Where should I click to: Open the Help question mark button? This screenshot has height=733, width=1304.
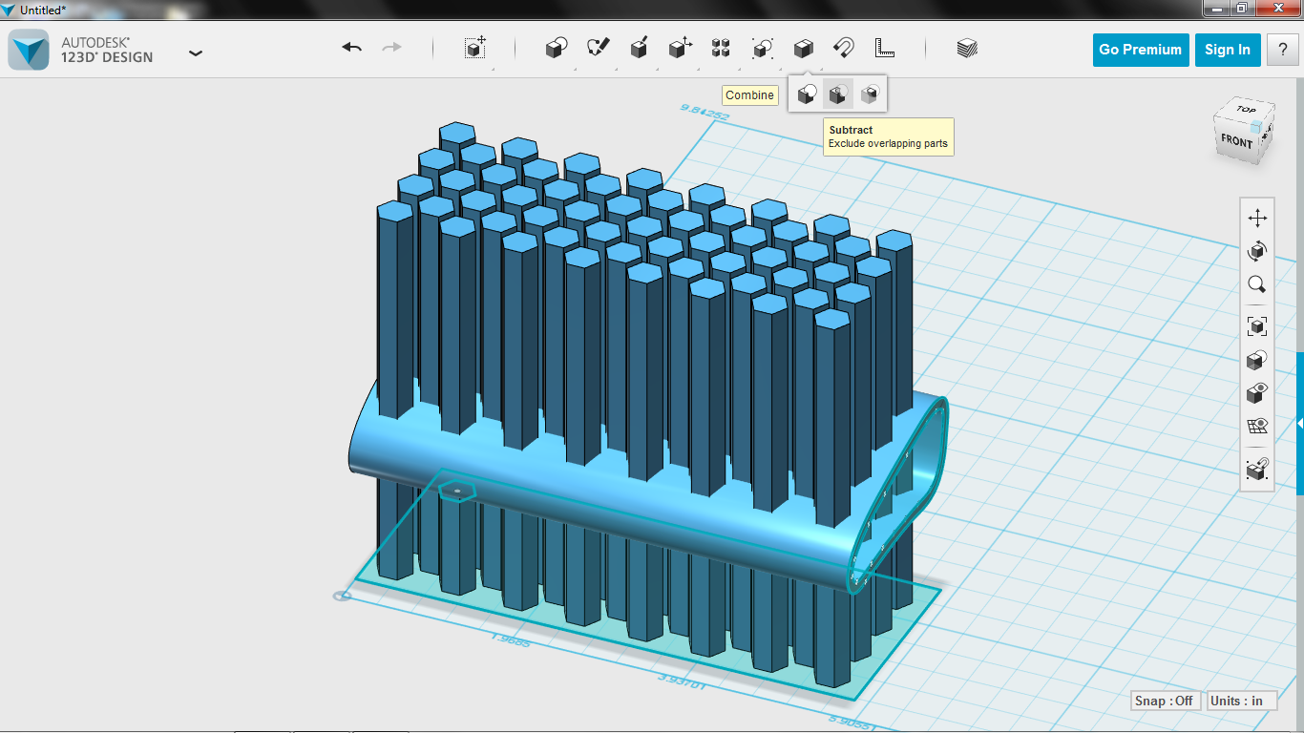1283,50
